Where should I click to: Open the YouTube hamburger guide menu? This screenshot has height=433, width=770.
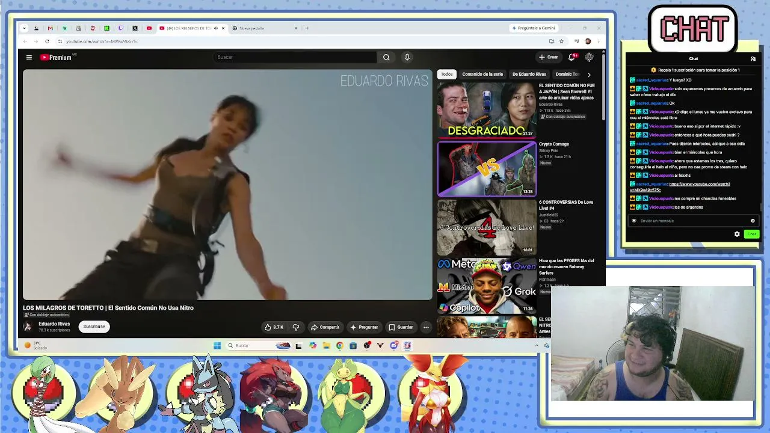coord(29,57)
